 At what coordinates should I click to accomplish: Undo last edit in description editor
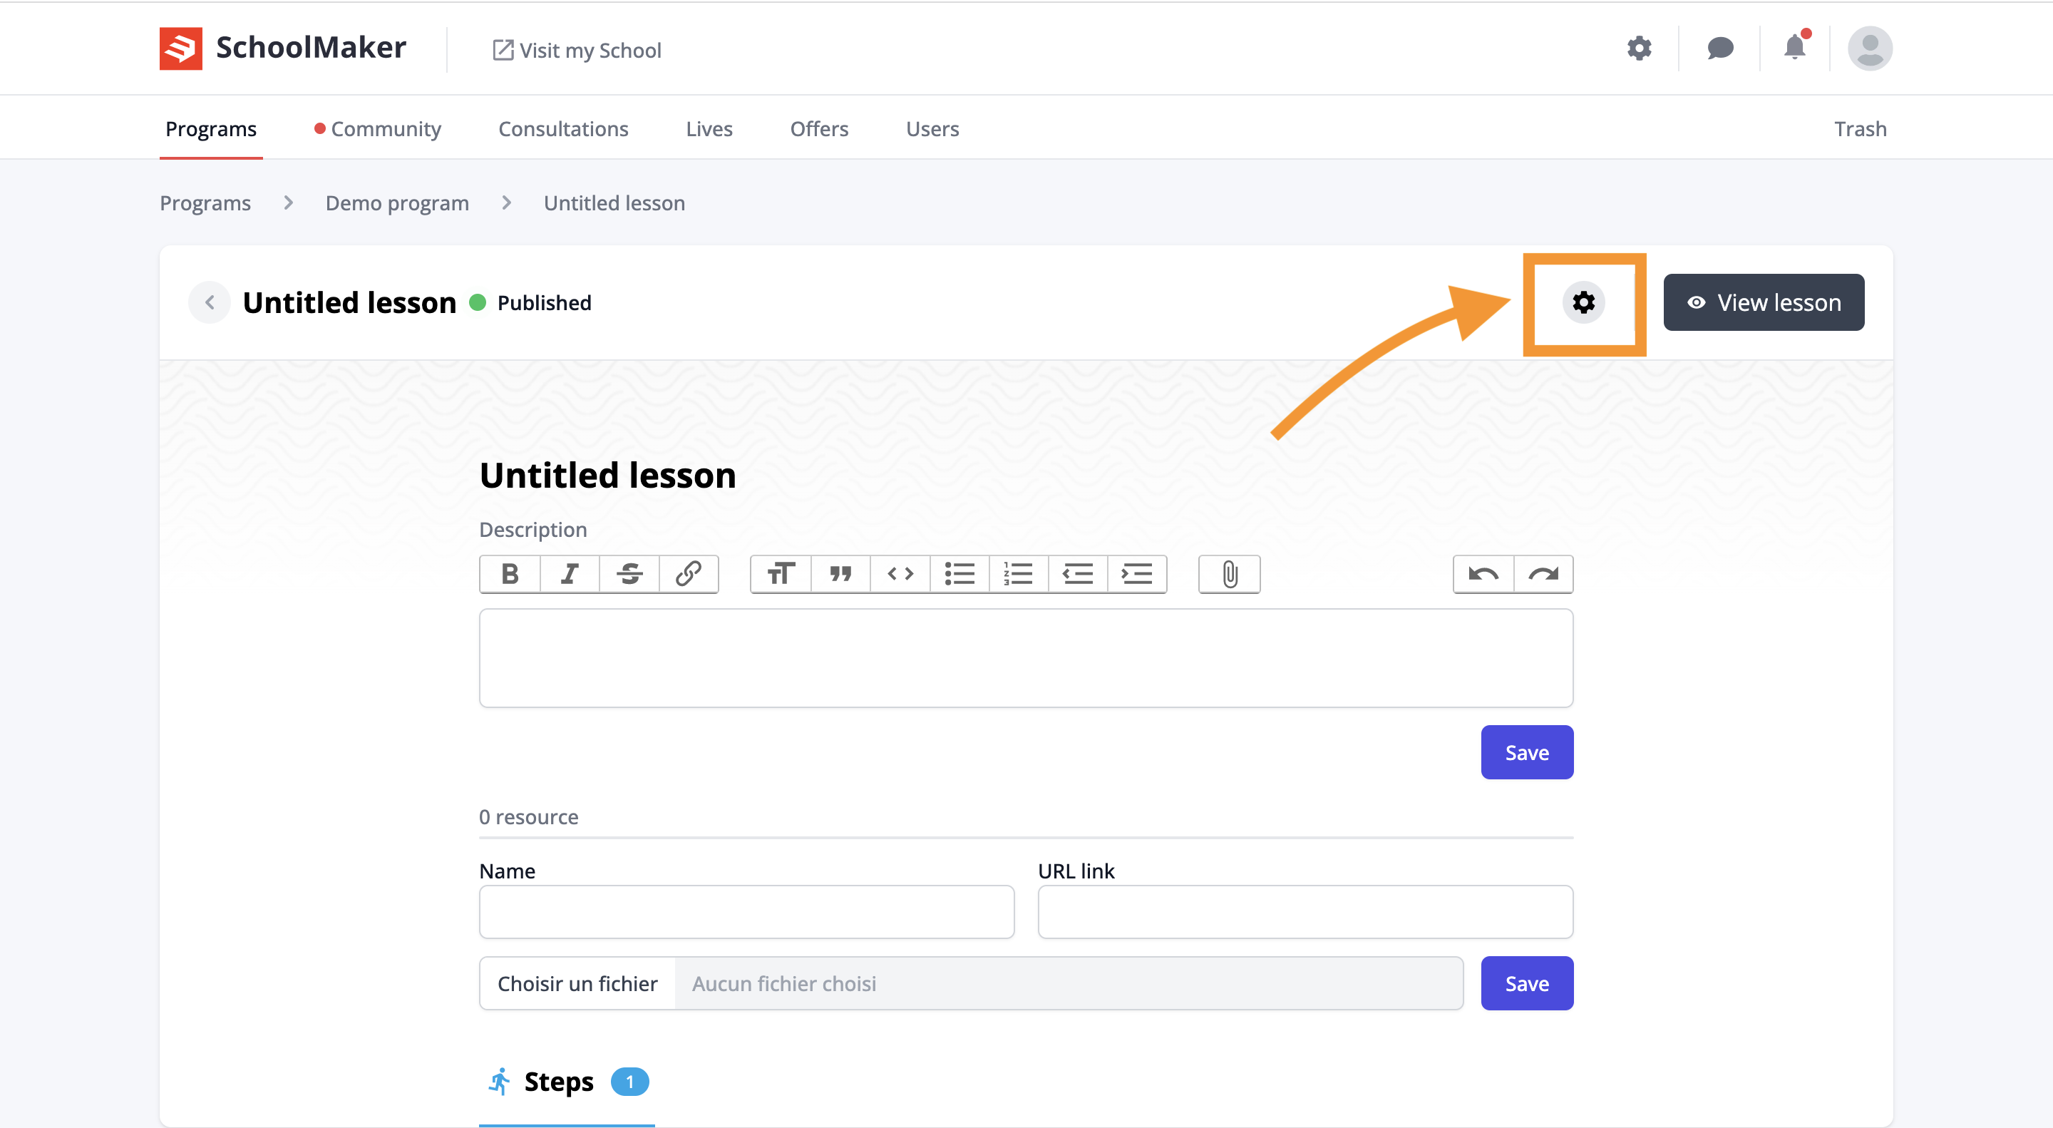1483,574
